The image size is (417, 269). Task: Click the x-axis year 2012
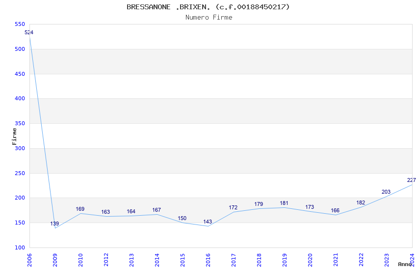tap(106, 260)
